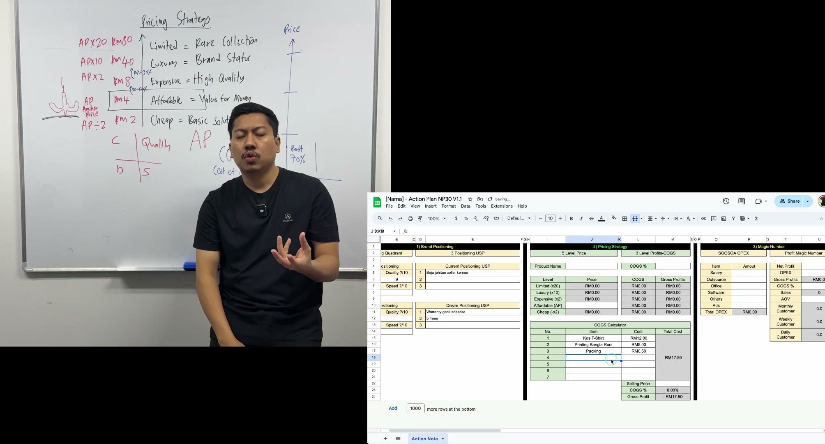Screen dimensions: 825x444
Task: Click the font size field
Action: [550, 219]
